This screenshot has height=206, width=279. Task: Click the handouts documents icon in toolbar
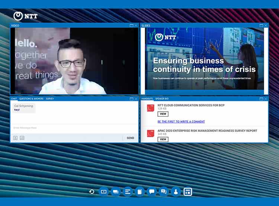[139, 192]
